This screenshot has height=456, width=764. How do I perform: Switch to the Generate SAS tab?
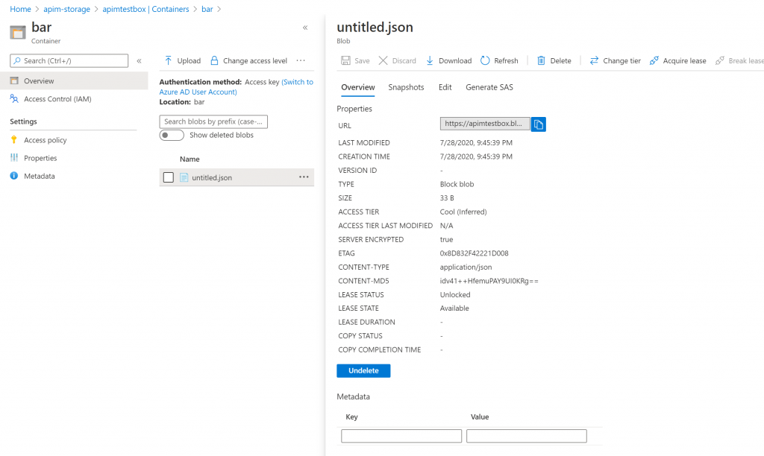(489, 87)
